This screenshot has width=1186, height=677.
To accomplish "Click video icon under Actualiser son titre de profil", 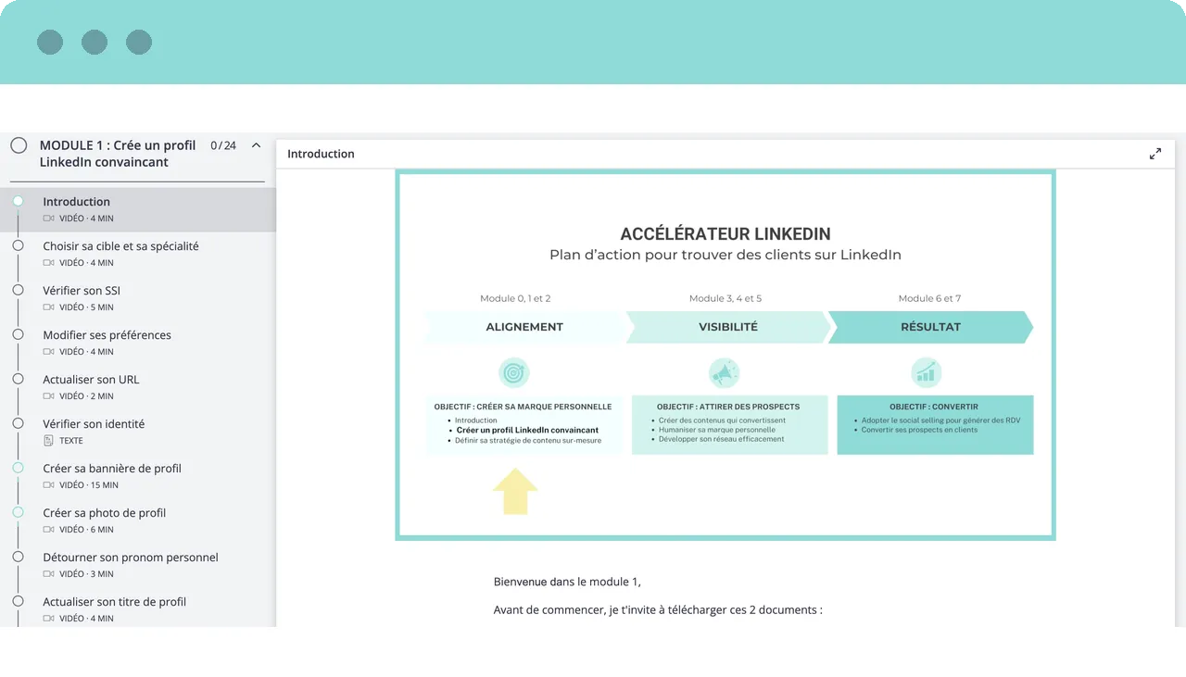I will pyautogui.click(x=49, y=619).
